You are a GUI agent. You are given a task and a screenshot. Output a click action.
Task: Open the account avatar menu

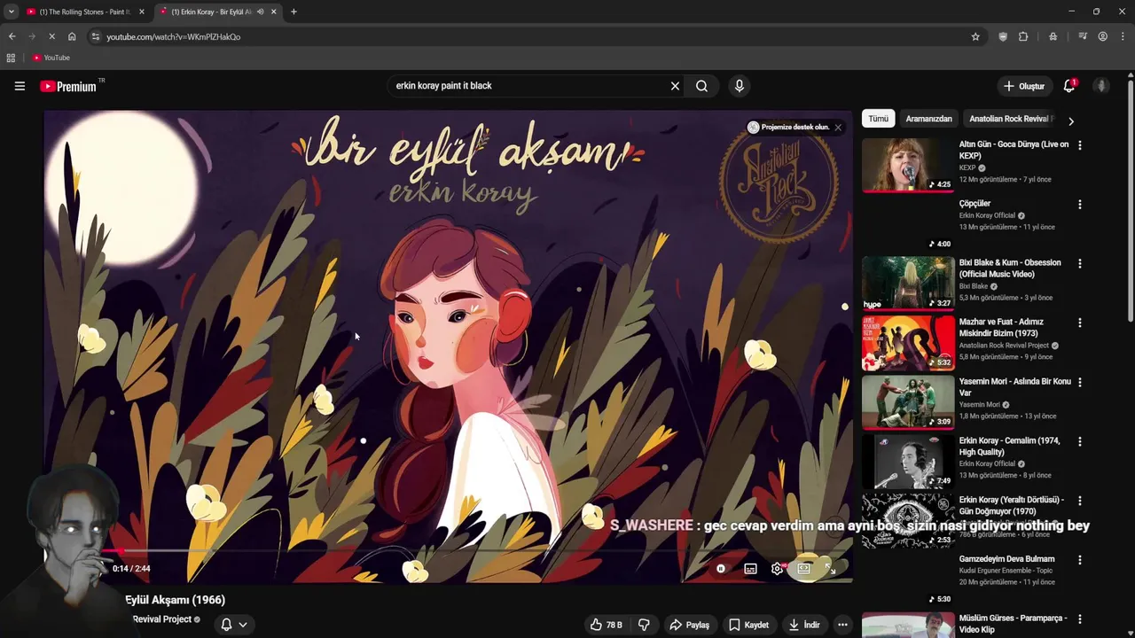tap(1101, 86)
